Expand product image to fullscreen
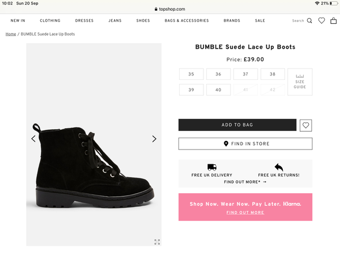The height and width of the screenshot is (255, 340). click(x=157, y=242)
